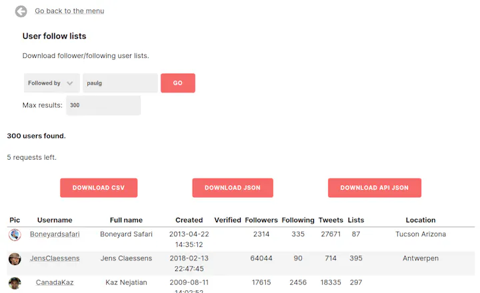Image resolution: width=480 pixels, height=293 pixels.
Task: Focus the Max results field showing 300
Action: tap(103, 105)
